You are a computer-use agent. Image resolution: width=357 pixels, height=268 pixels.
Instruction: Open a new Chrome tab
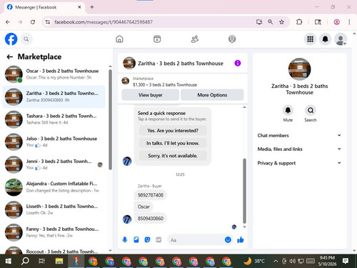(x=92, y=7)
